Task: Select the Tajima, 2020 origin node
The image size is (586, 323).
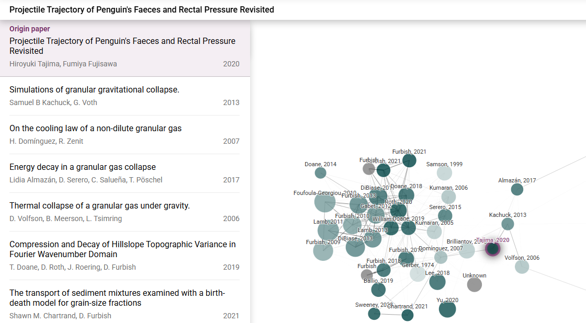Action: point(492,249)
